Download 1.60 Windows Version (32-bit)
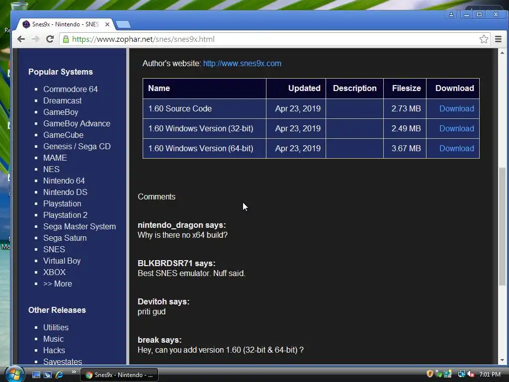This screenshot has width=509, height=382. 456,128
